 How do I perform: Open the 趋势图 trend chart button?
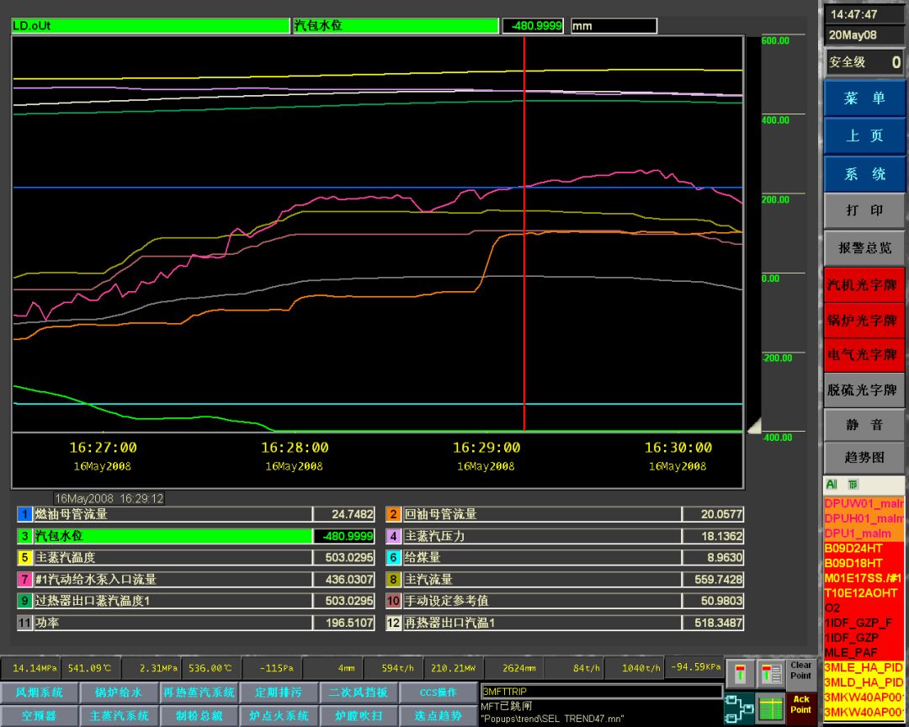coord(864,458)
